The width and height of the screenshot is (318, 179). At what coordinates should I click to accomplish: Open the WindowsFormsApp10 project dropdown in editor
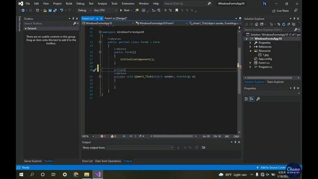tap(107, 23)
